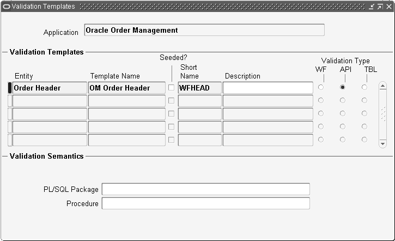Click the last row Entity field
Image resolution: width=395 pixels, height=241 pixels.
pos(50,140)
